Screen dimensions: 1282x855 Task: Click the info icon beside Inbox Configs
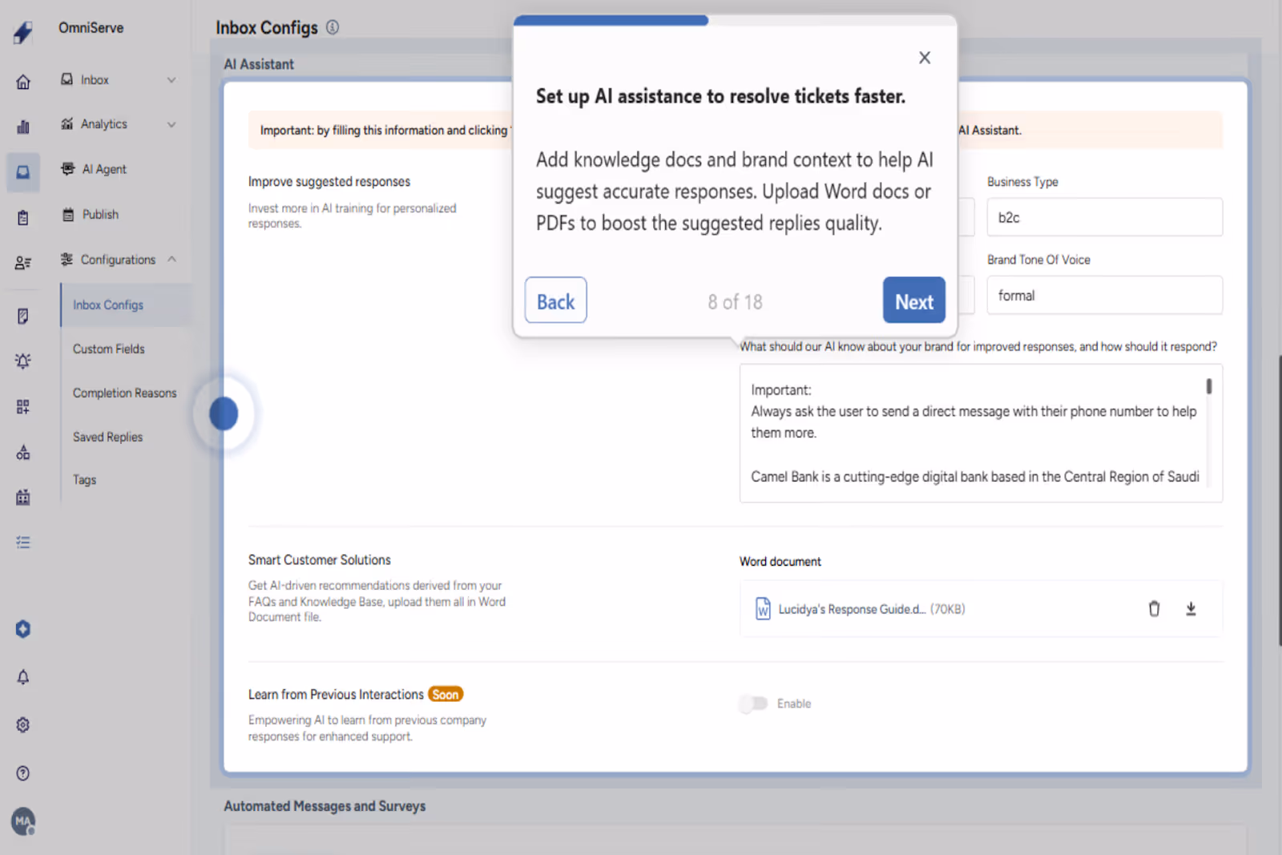coord(333,27)
